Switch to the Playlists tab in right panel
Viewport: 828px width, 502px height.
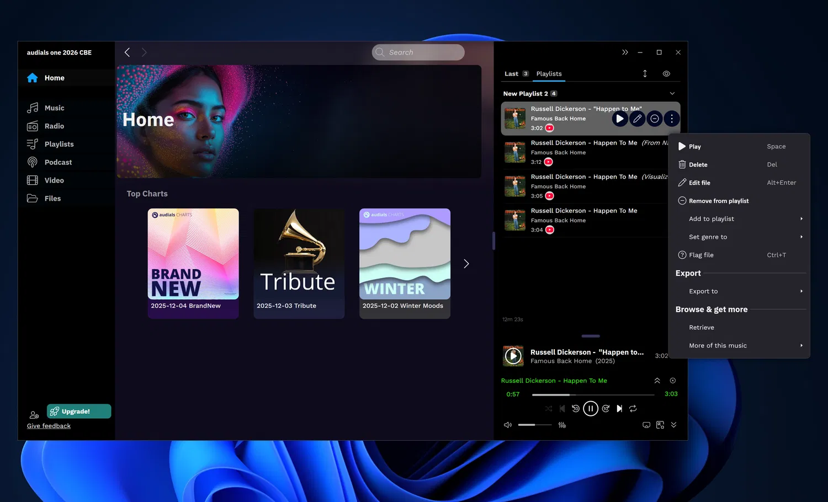click(549, 74)
